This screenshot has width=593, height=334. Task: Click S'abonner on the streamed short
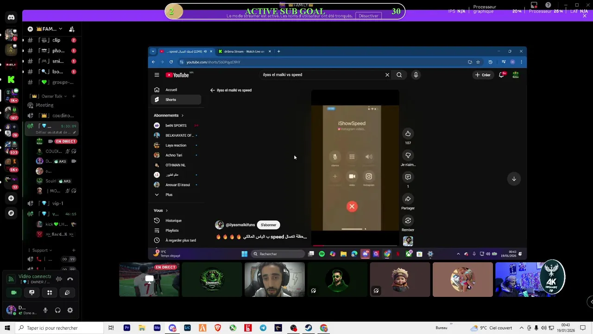tap(268, 225)
